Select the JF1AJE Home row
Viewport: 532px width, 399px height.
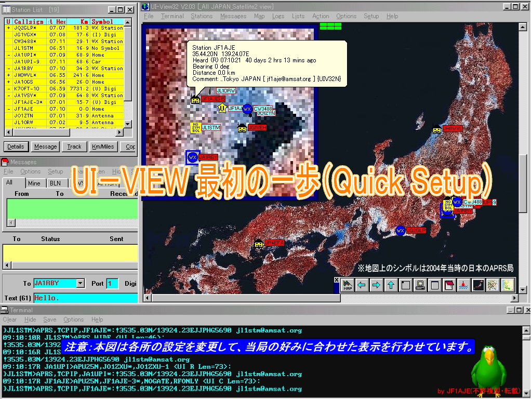(x=64, y=109)
